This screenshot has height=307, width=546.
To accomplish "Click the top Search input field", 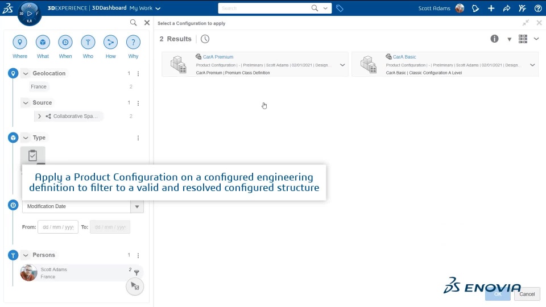I will [264, 8].
